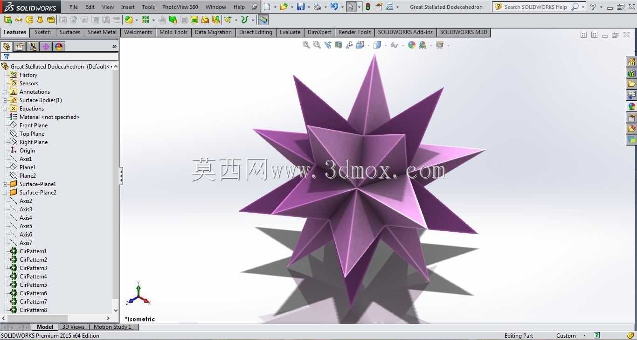Switch to the Evaluate tab
The image size is (637, 340).
(290, 32)
